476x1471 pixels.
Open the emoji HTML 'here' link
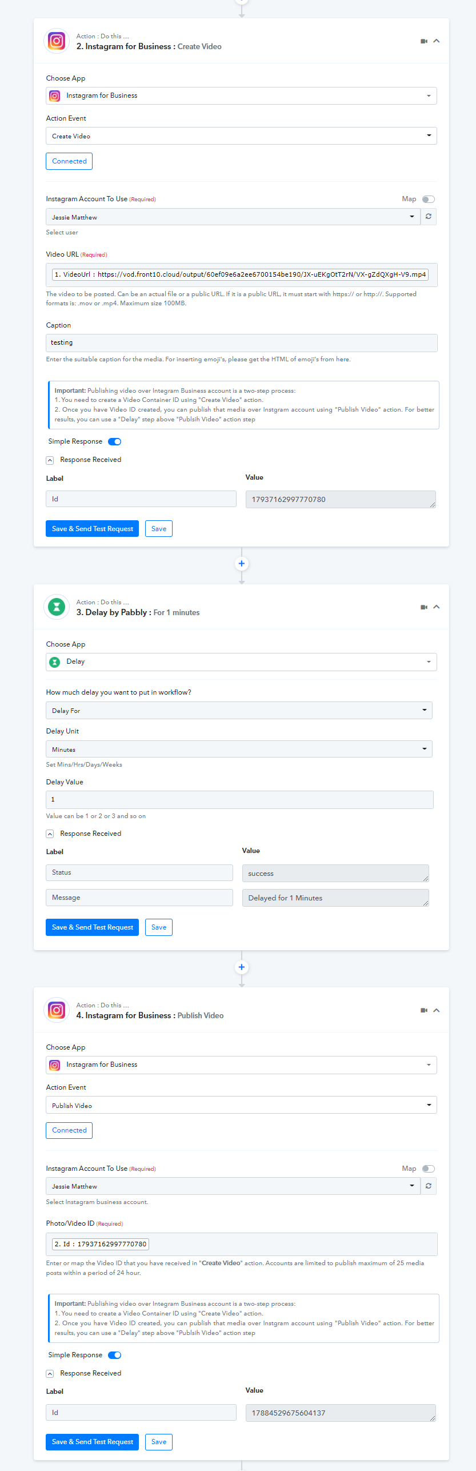click(342, 360)
